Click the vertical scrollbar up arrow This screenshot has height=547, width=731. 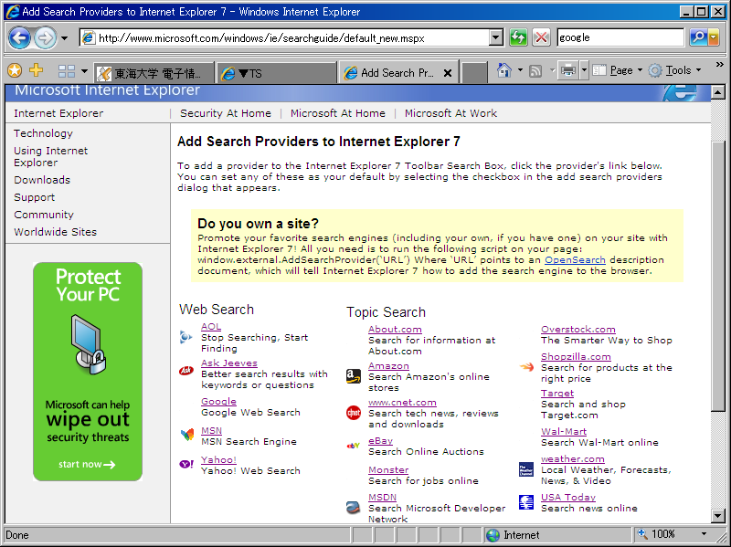[x=718, y=92]
